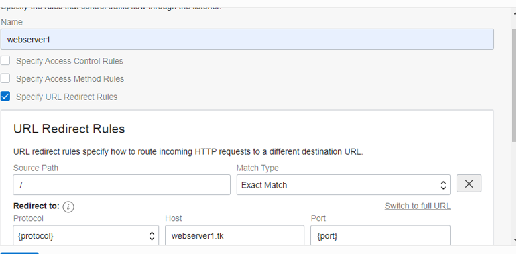Follow the Switch to full URL link
This screenshot has width=531, height=254.
[x=417, y=206]
